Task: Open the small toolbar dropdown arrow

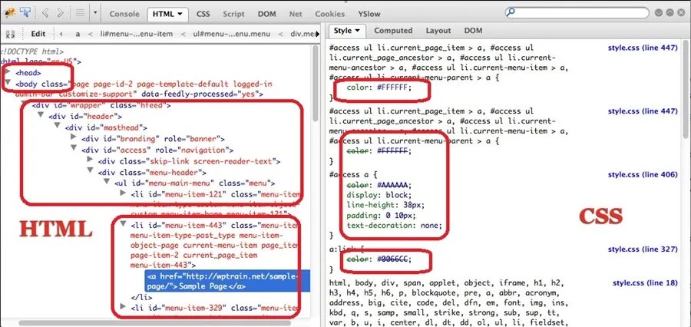Action: [95, 13]
